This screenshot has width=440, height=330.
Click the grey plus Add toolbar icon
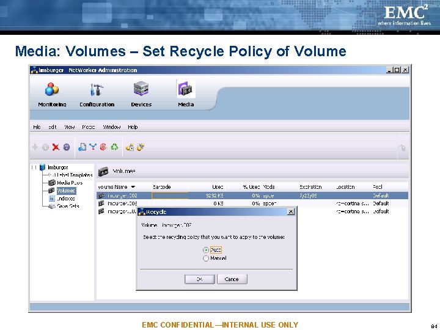pyautogui.click(x=35, y=147)
